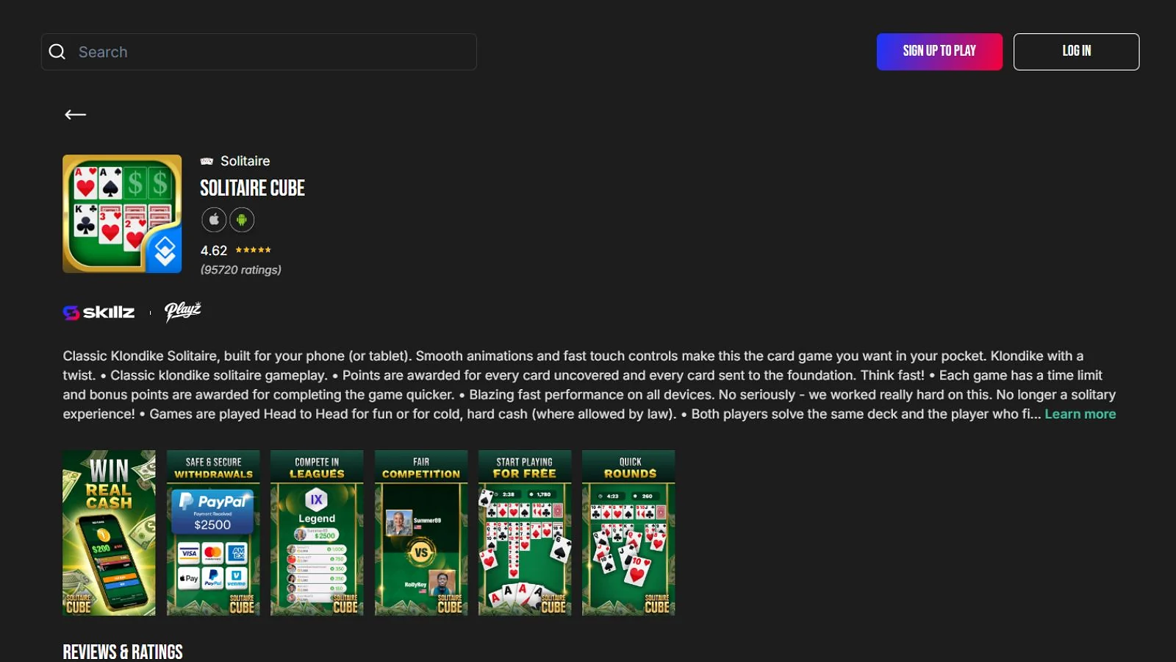Open the Quick Rounds screenshot
The image size is (1176, 662).
[x=628, y=533]
